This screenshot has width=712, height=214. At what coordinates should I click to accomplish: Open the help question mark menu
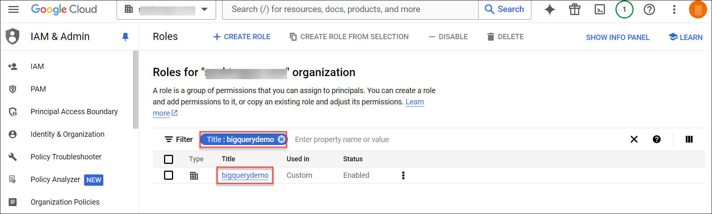click(x=649, y=9)
